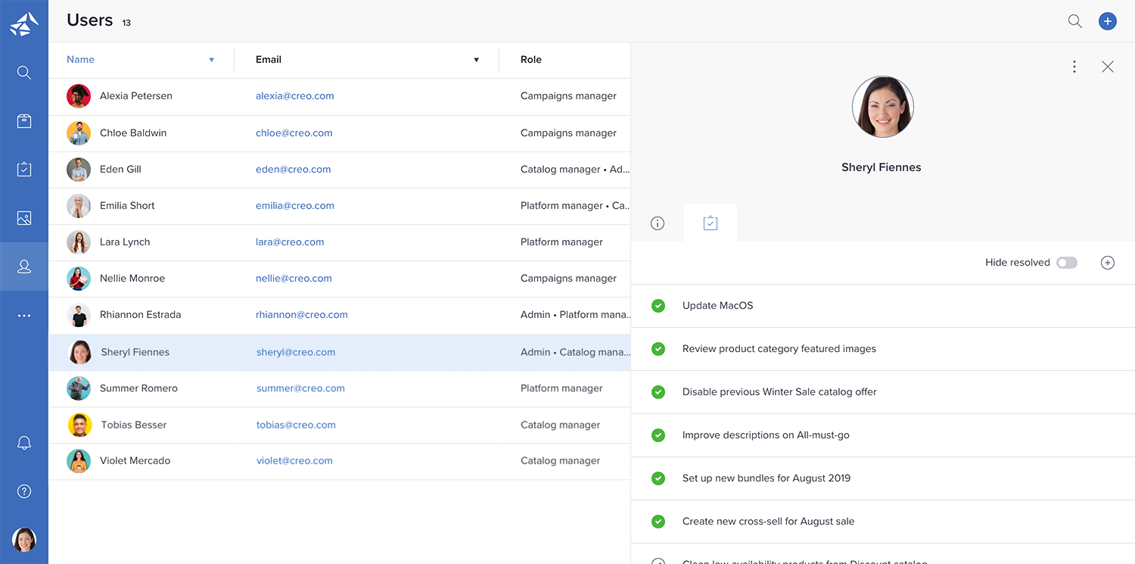The image size is (1135, 564).
Task: Open notifications bell icon
Action: (x=24, y=443)
